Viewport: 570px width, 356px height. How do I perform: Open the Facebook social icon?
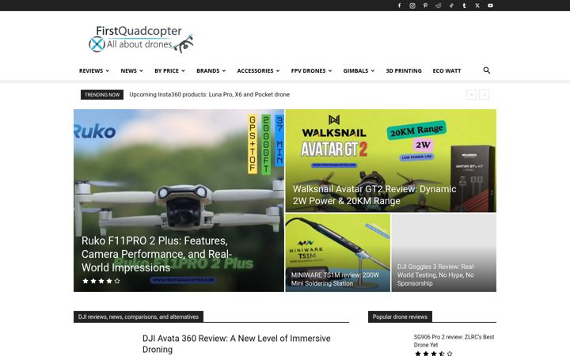(x=399, y=6)
